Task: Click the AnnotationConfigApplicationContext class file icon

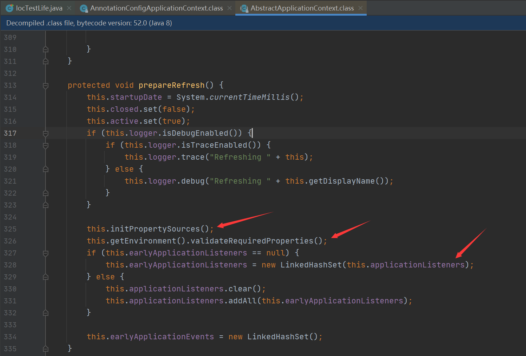Action: tap(84, 8)
